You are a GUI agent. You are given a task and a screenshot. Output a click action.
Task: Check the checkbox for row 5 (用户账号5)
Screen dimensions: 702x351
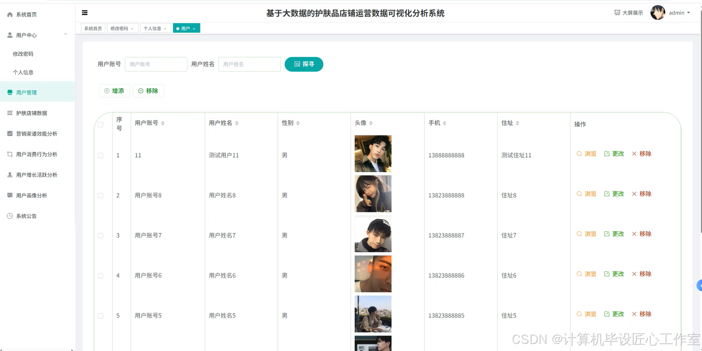pos(101,316)
